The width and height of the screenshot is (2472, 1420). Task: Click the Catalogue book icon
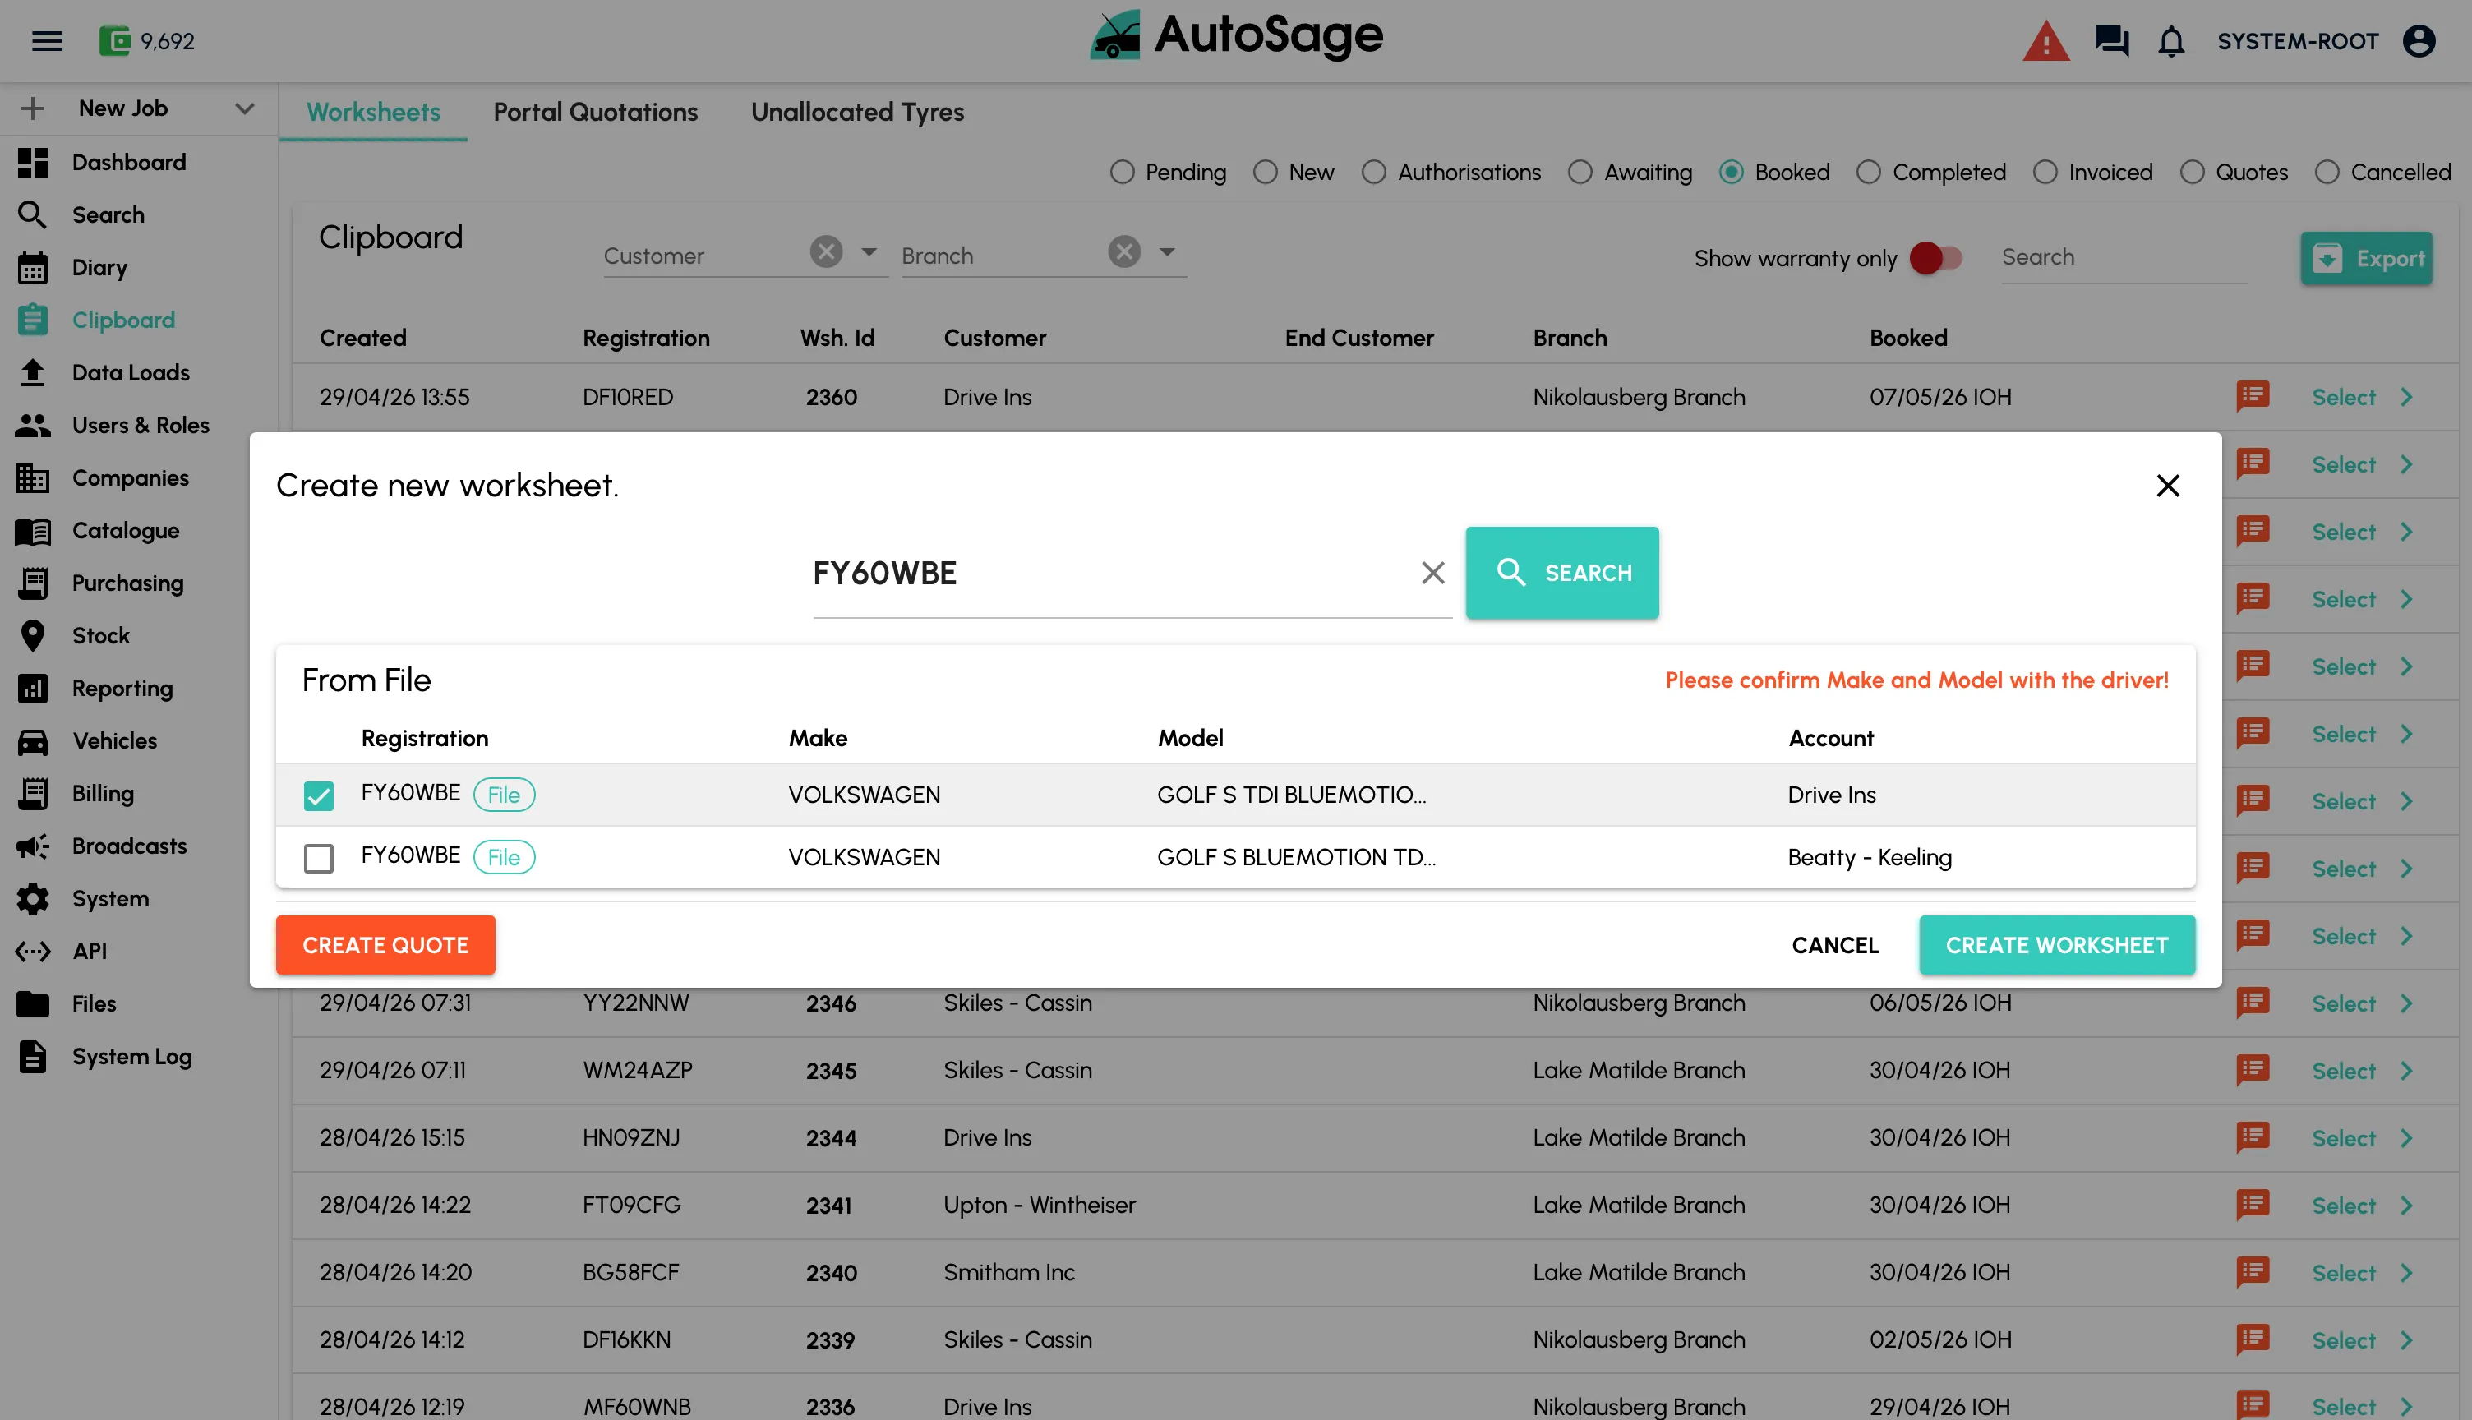[33, 531]
